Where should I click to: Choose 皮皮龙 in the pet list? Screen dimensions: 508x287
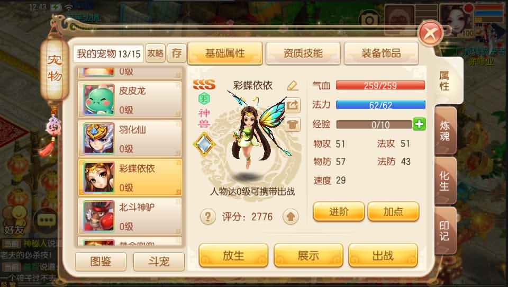pyautogui.click(x=130, y=99)
